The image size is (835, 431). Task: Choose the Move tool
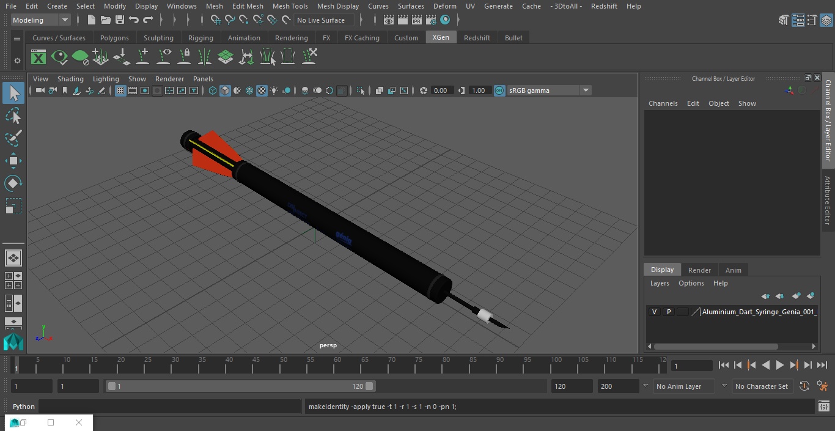pyautogui.click(x=13, y=161)
